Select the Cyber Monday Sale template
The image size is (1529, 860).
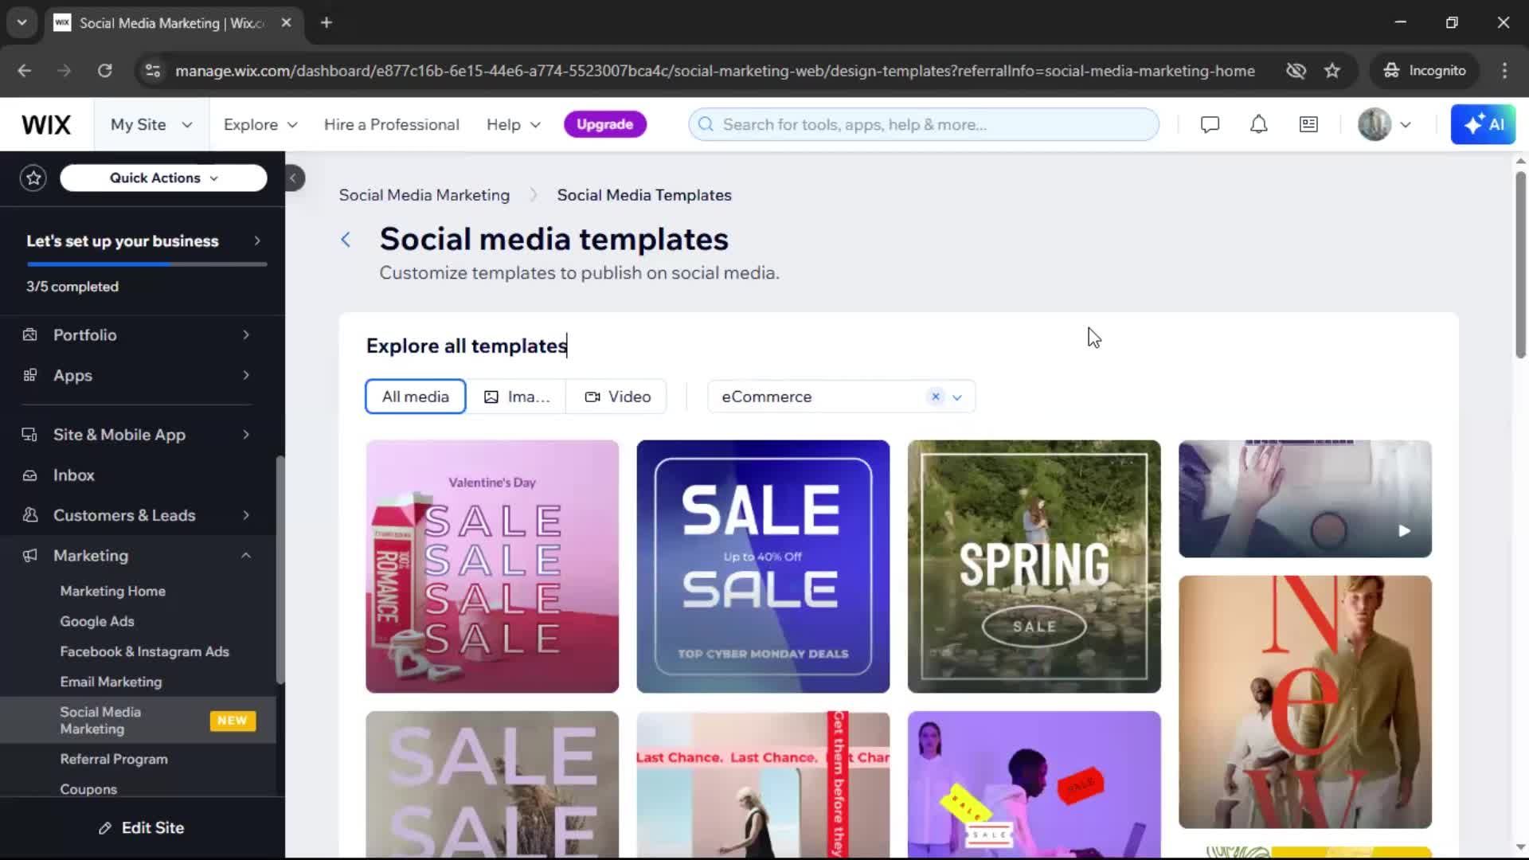tap(763, 566)
